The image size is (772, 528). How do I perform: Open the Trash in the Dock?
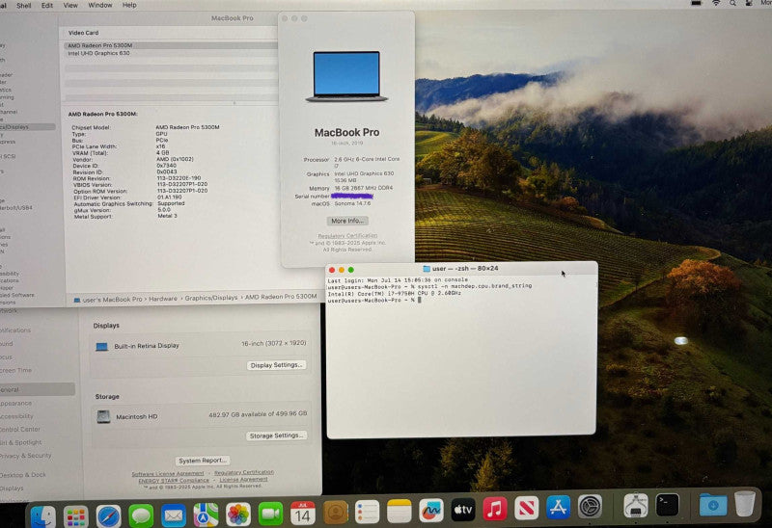[x=744, y=503]
